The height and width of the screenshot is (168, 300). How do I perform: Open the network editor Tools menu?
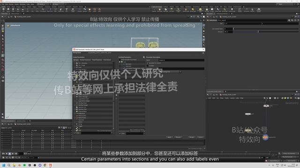(227, 98)
